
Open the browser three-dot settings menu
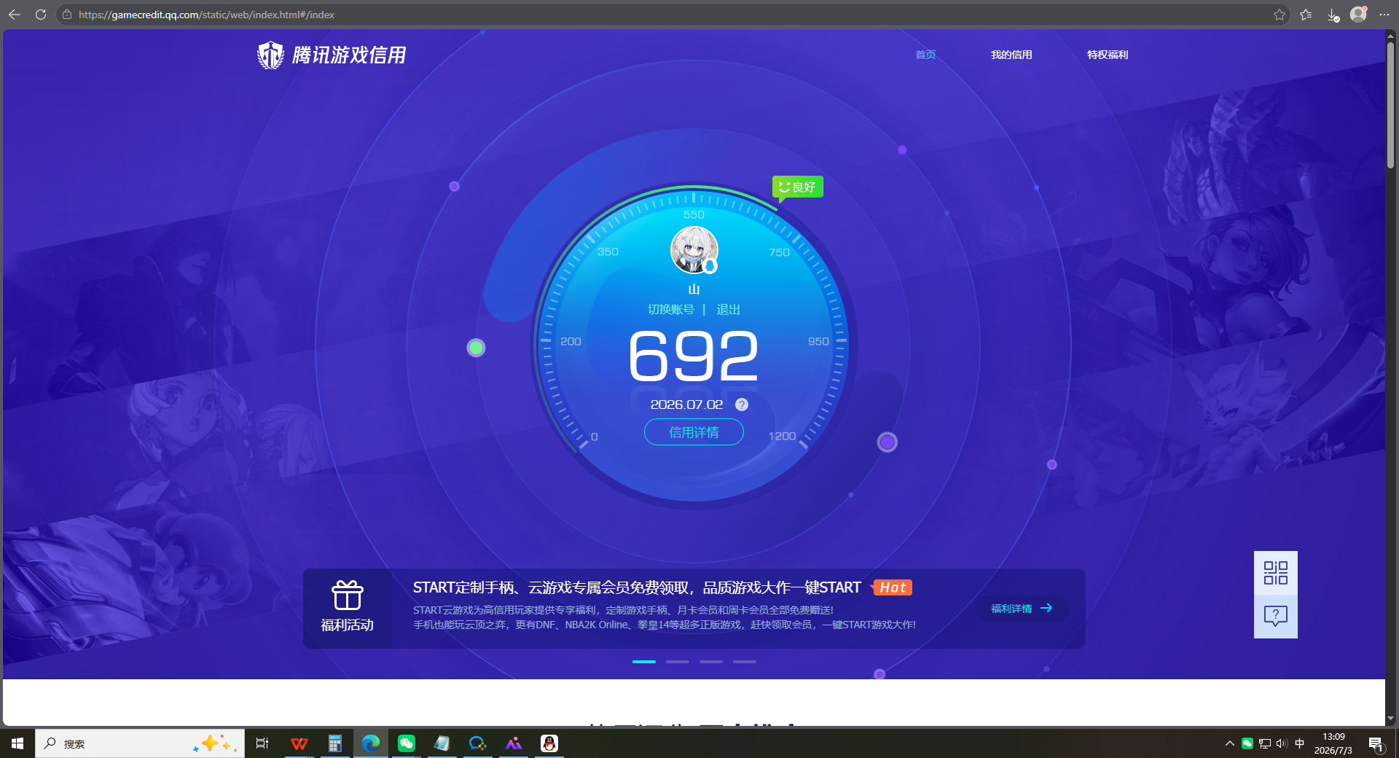[x=1384, y=15]
